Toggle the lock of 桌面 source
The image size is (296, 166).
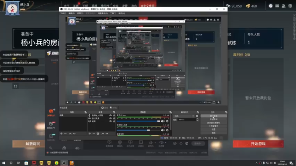point(114,121)
